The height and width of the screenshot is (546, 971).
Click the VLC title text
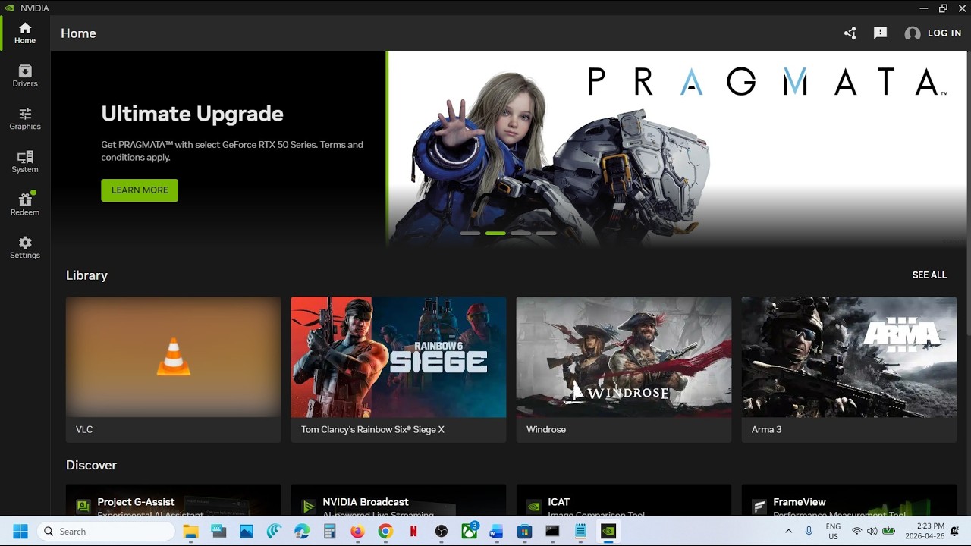coord(84,429)
